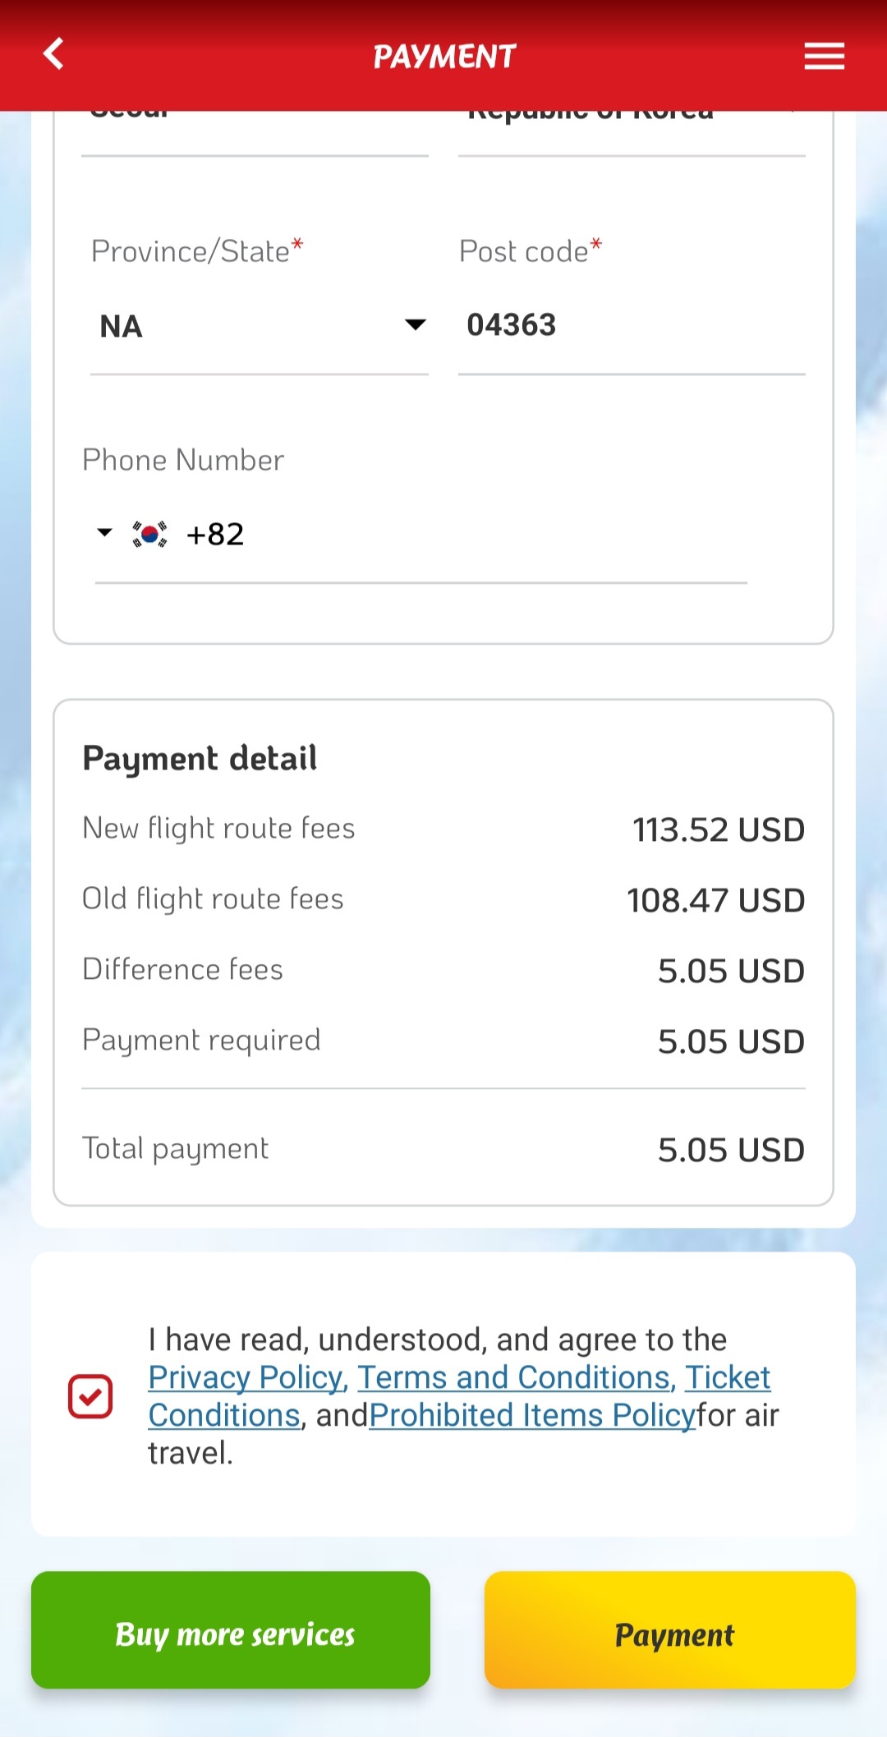This screenshot has height=1737, width=887.
Task: View the Prohibited Items Policy link
Action: [532, 1415]
